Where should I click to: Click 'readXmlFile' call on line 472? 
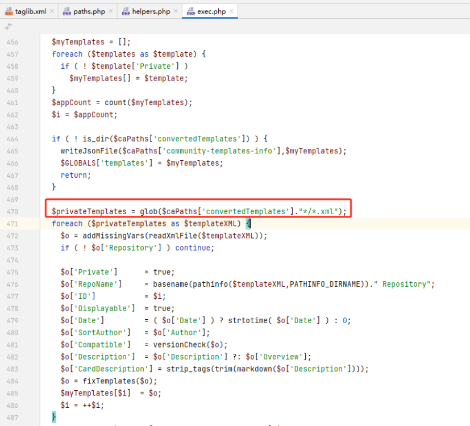(x=173, y=236)
